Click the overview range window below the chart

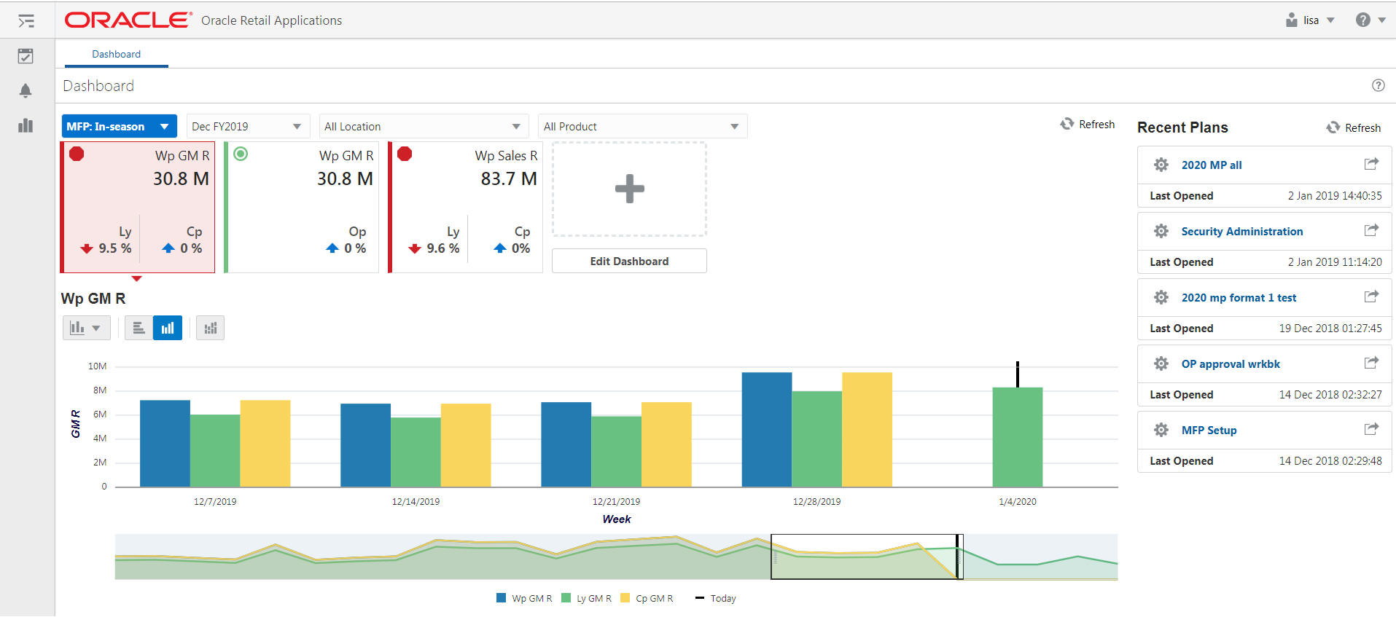pos(867,557)
